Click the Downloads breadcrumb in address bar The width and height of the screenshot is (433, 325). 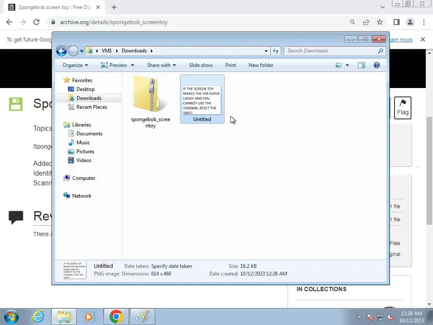pos(134,51)
